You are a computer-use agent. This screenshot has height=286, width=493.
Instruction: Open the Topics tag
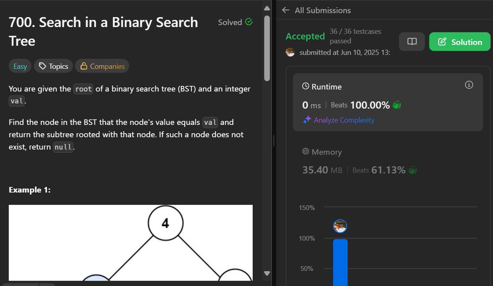[x=53, y=66]
